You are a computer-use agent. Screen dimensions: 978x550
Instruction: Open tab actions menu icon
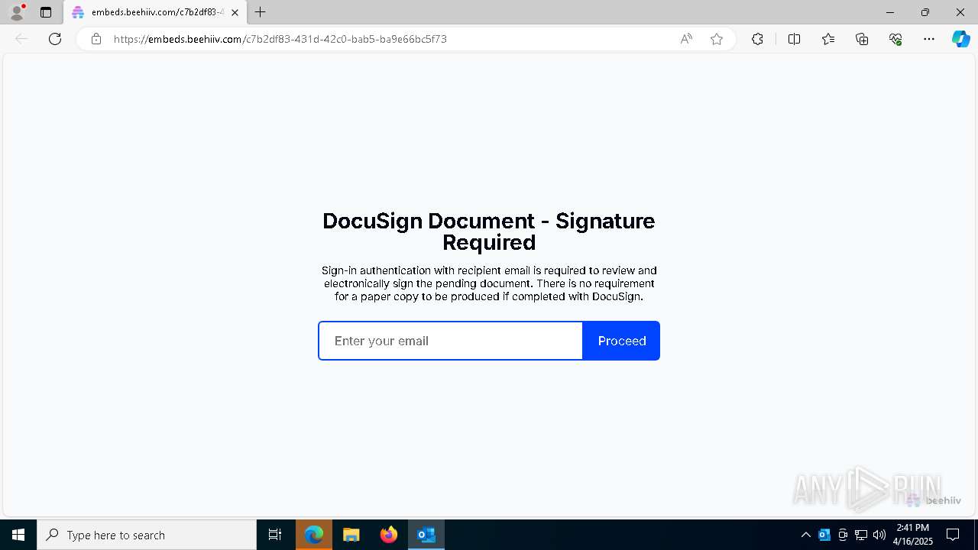(x=46, y=12)
